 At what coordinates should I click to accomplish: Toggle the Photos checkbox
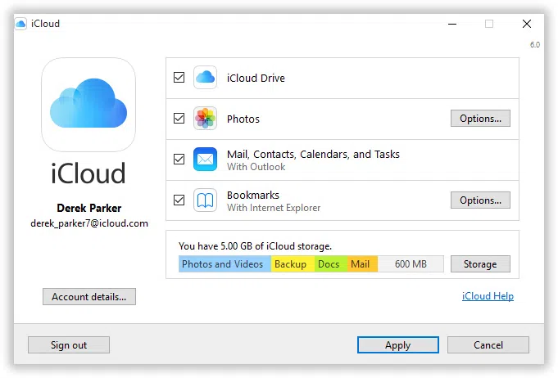click(x=179, y=119)
